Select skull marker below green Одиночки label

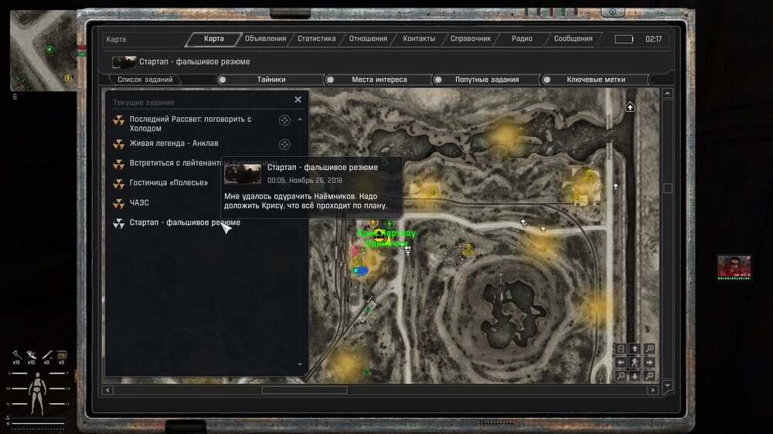(407, 250)
